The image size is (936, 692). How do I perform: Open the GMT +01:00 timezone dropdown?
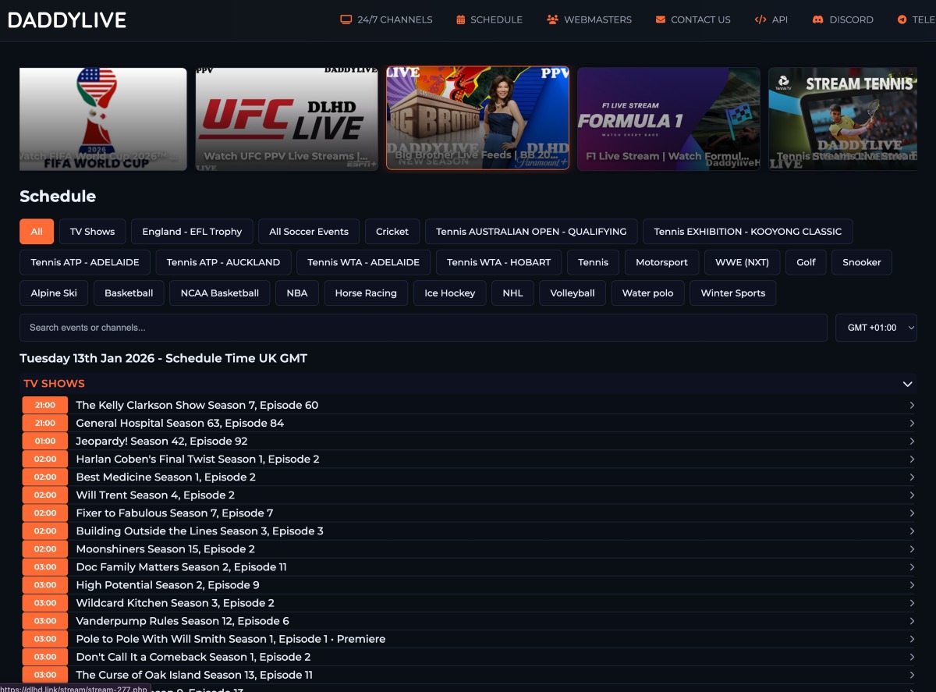coord(875,328)
